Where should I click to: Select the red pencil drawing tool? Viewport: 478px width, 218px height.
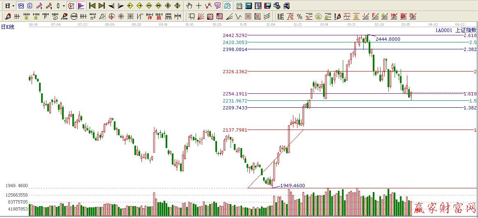pyautogui.click(x=8, y=16)
